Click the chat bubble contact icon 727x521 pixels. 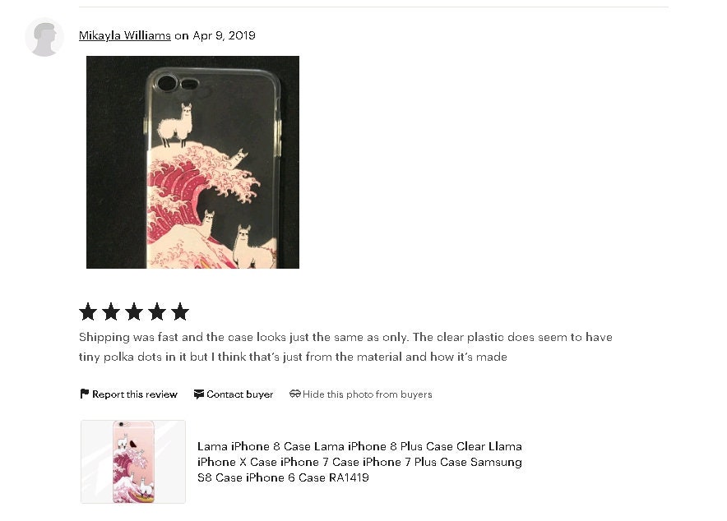pos(199,394)
